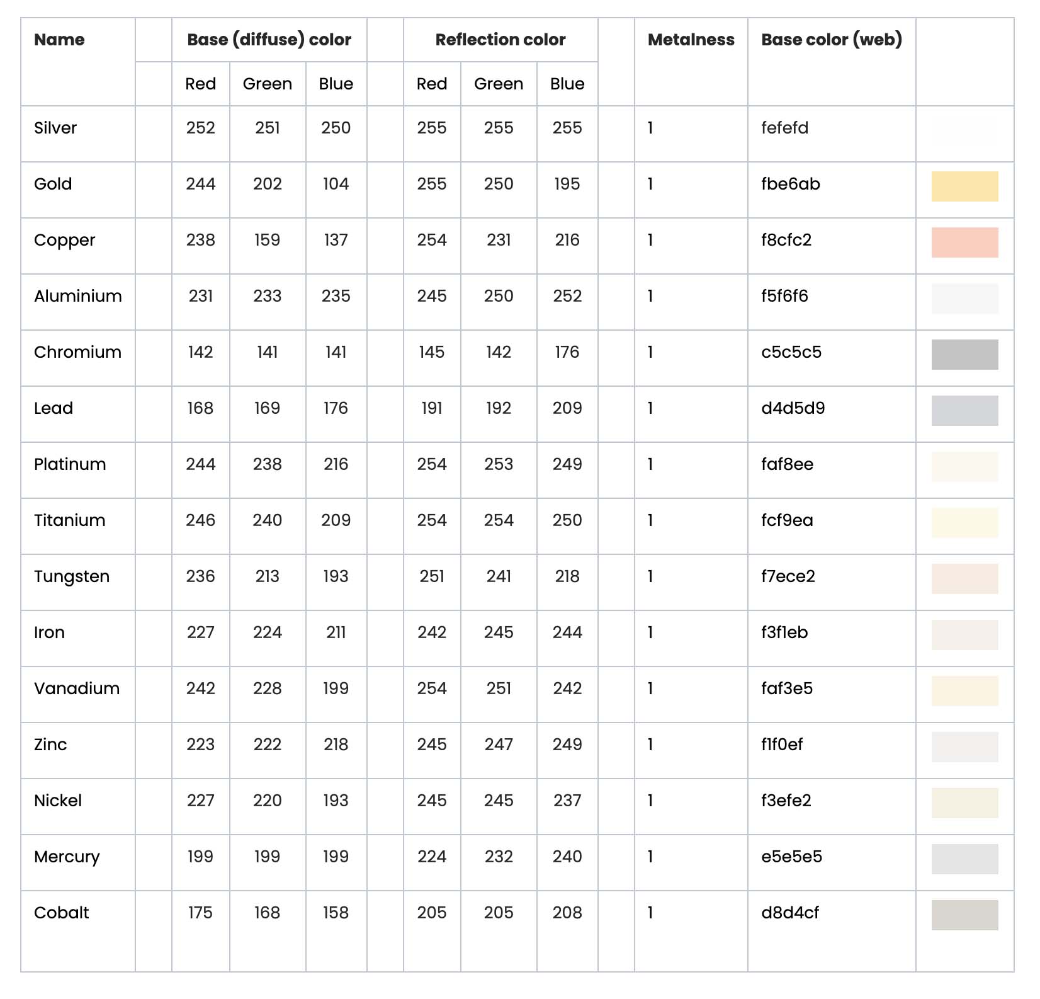Click the Tungsten color swatch
Viewport: 1040px width, 999px height.
(x=964, y=579)
